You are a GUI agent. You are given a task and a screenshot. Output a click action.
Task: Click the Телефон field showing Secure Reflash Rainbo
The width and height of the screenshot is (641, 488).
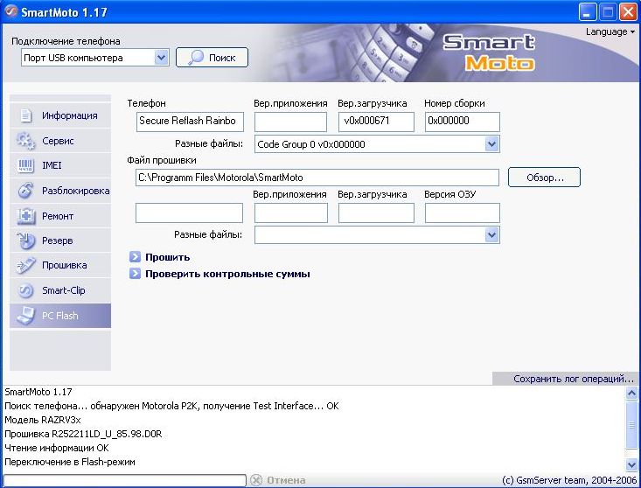point(190,122)
